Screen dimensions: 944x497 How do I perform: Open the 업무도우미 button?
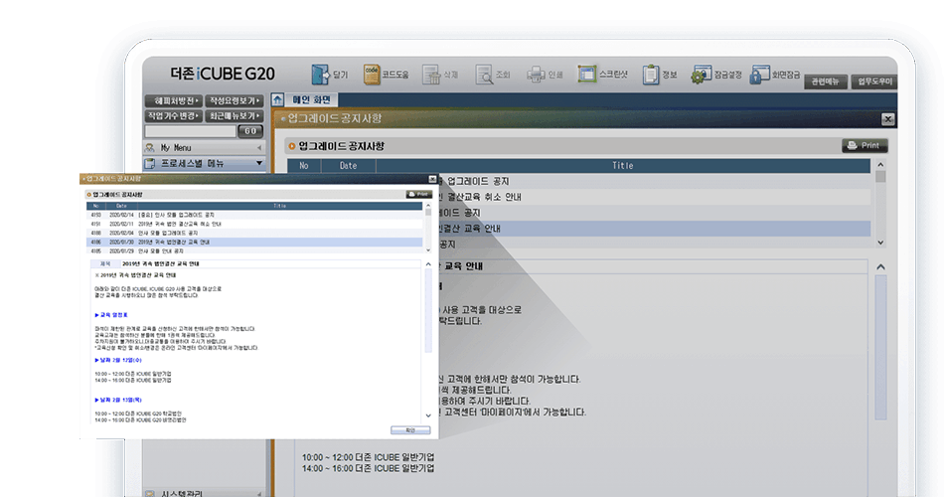click(874, 82)
